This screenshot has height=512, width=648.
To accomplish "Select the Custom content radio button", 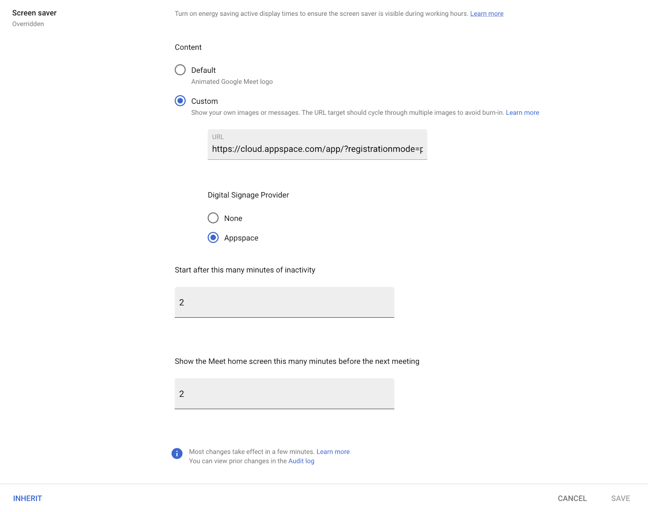I will (x=180, y=101).
